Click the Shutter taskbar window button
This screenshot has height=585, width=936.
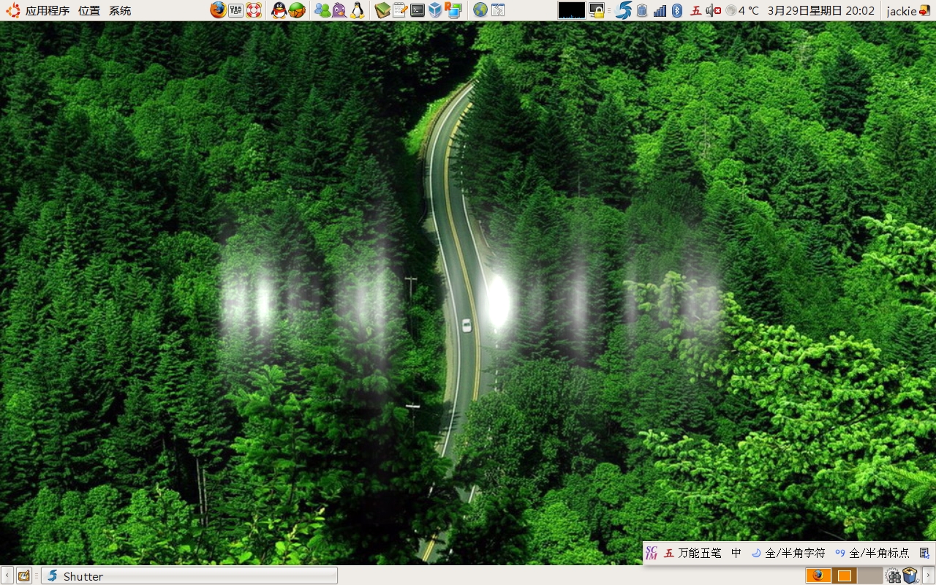[x=189, y=575]
